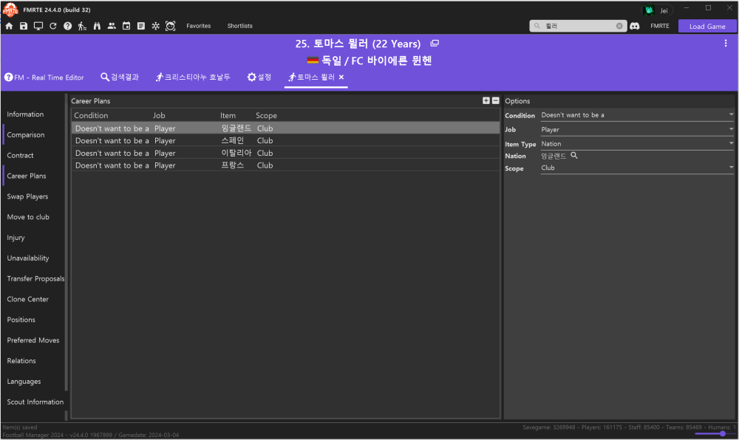739x440 pixels.
Task: Click the Save floppy disk icon
Action: [24, 26]
